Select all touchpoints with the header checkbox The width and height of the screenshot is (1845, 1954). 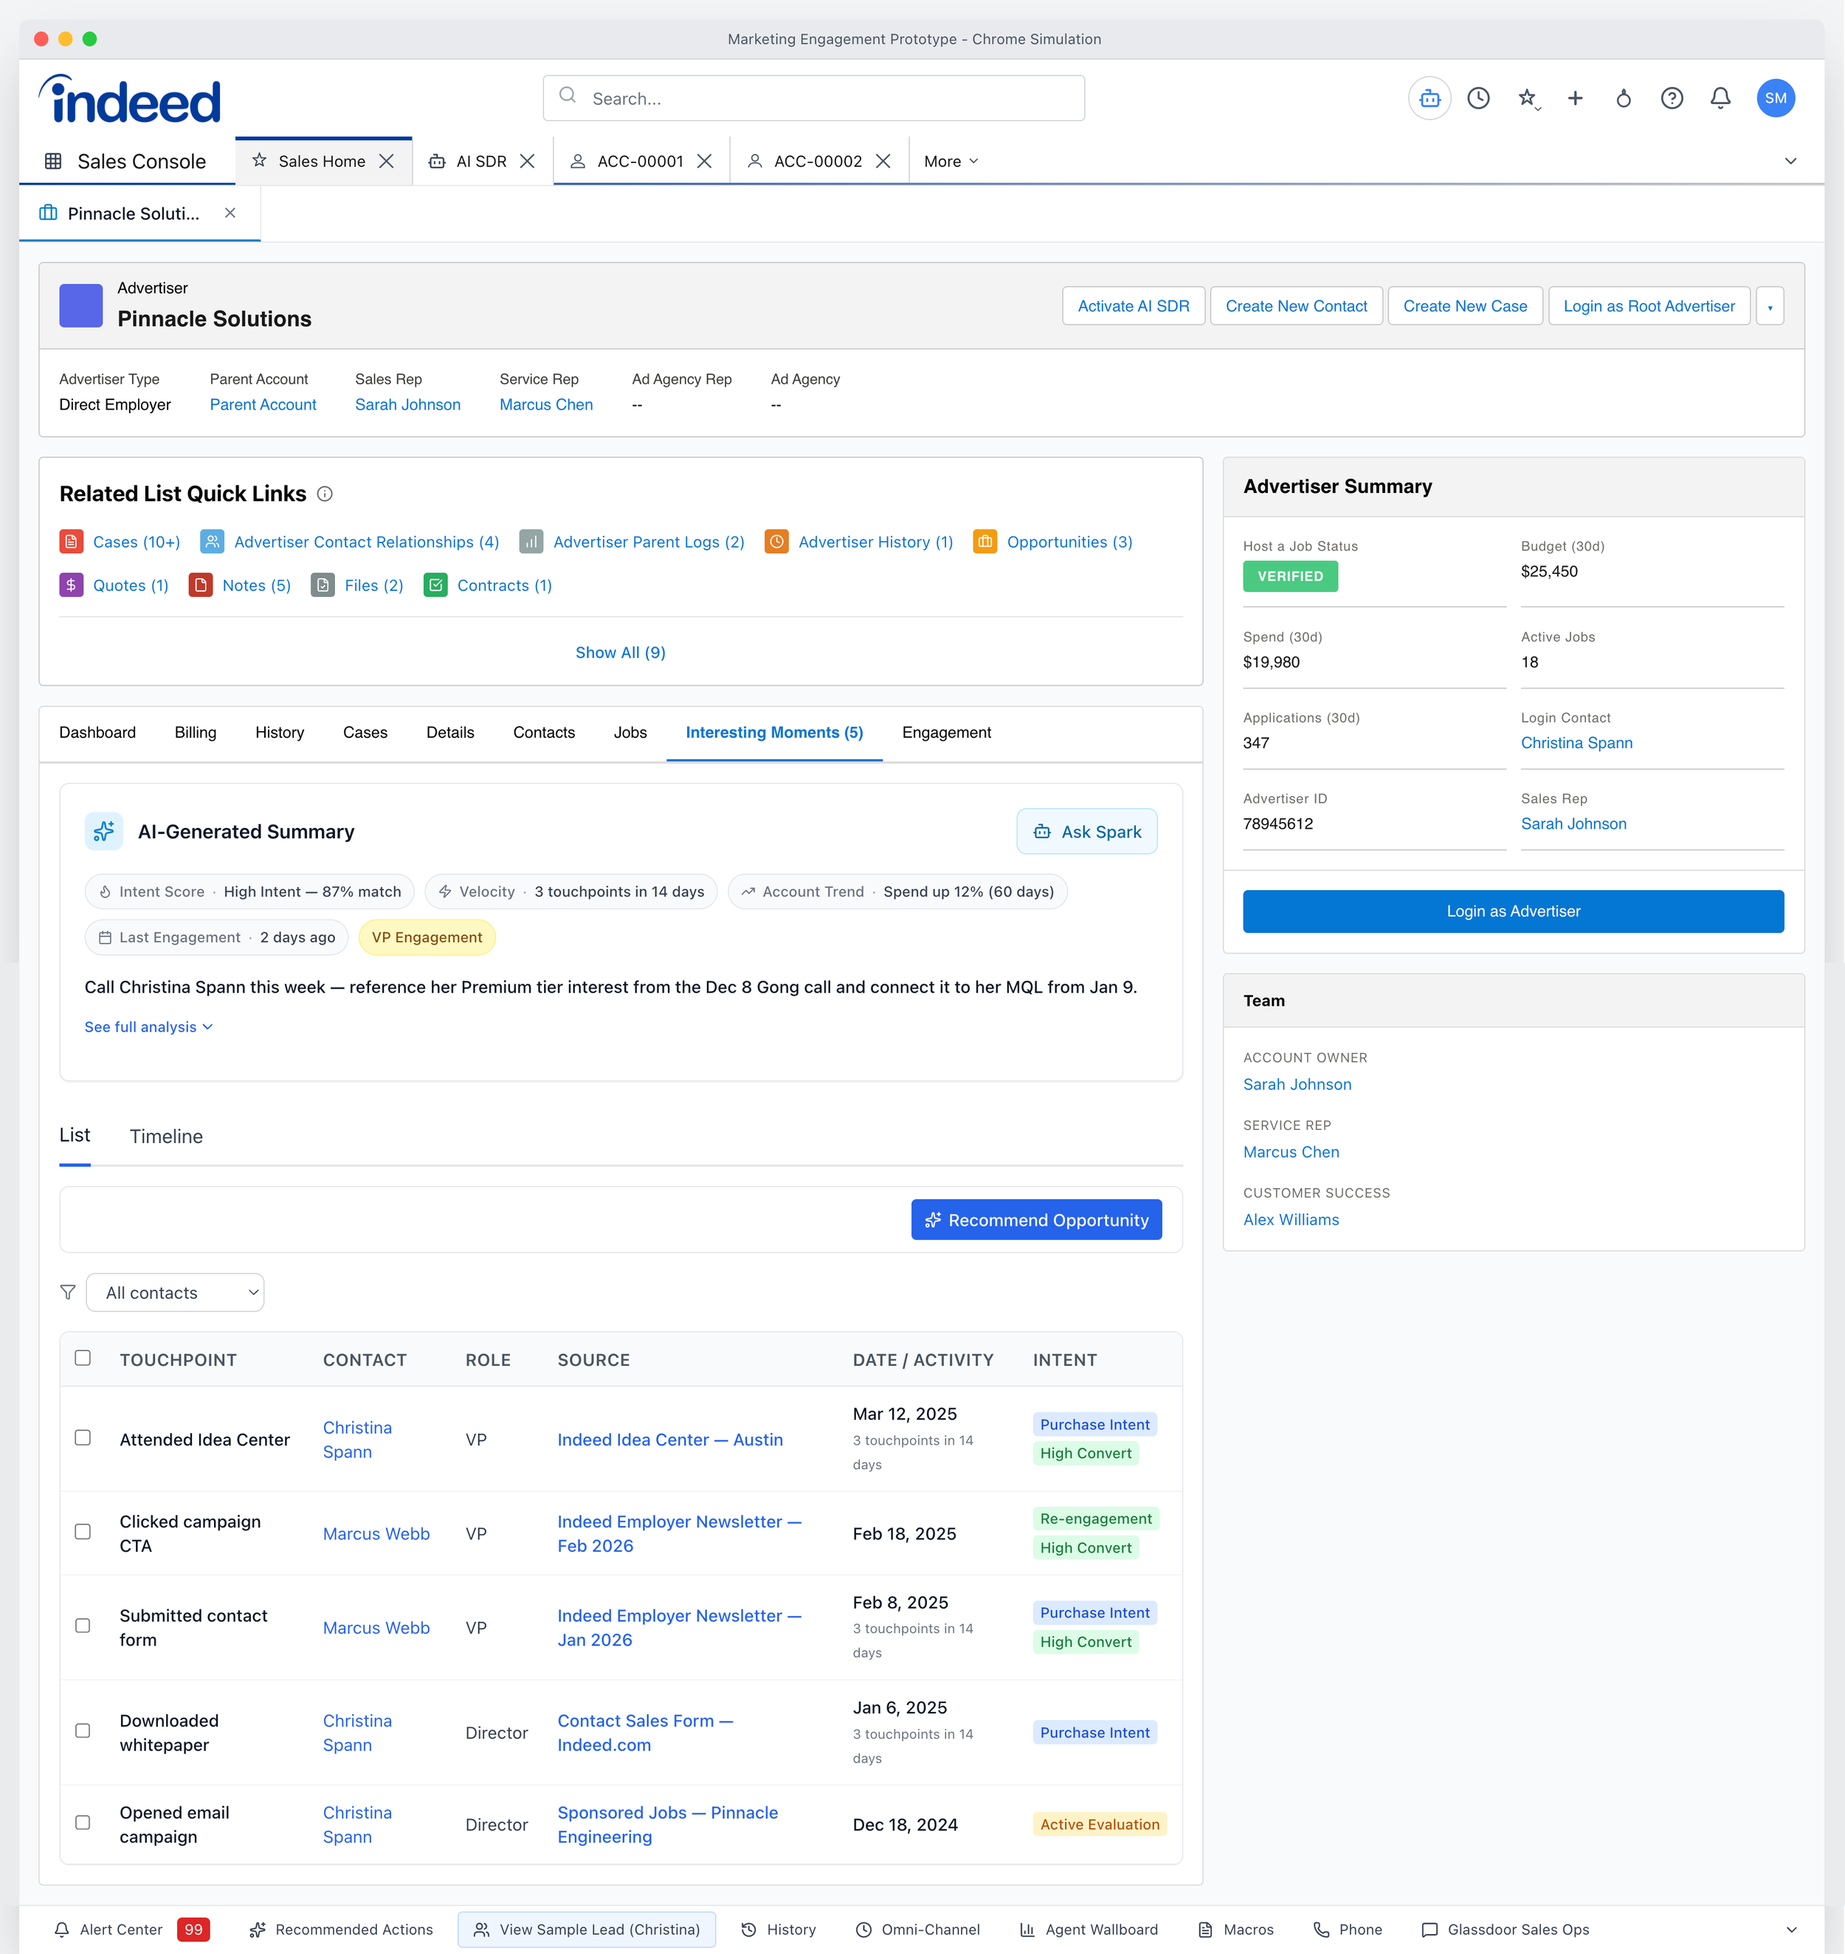click(x=83, y=1358)
